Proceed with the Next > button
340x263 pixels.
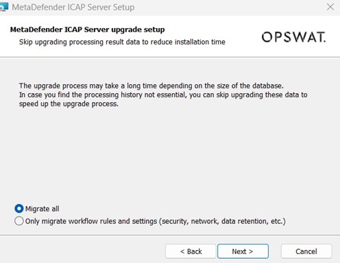[243, 251]
